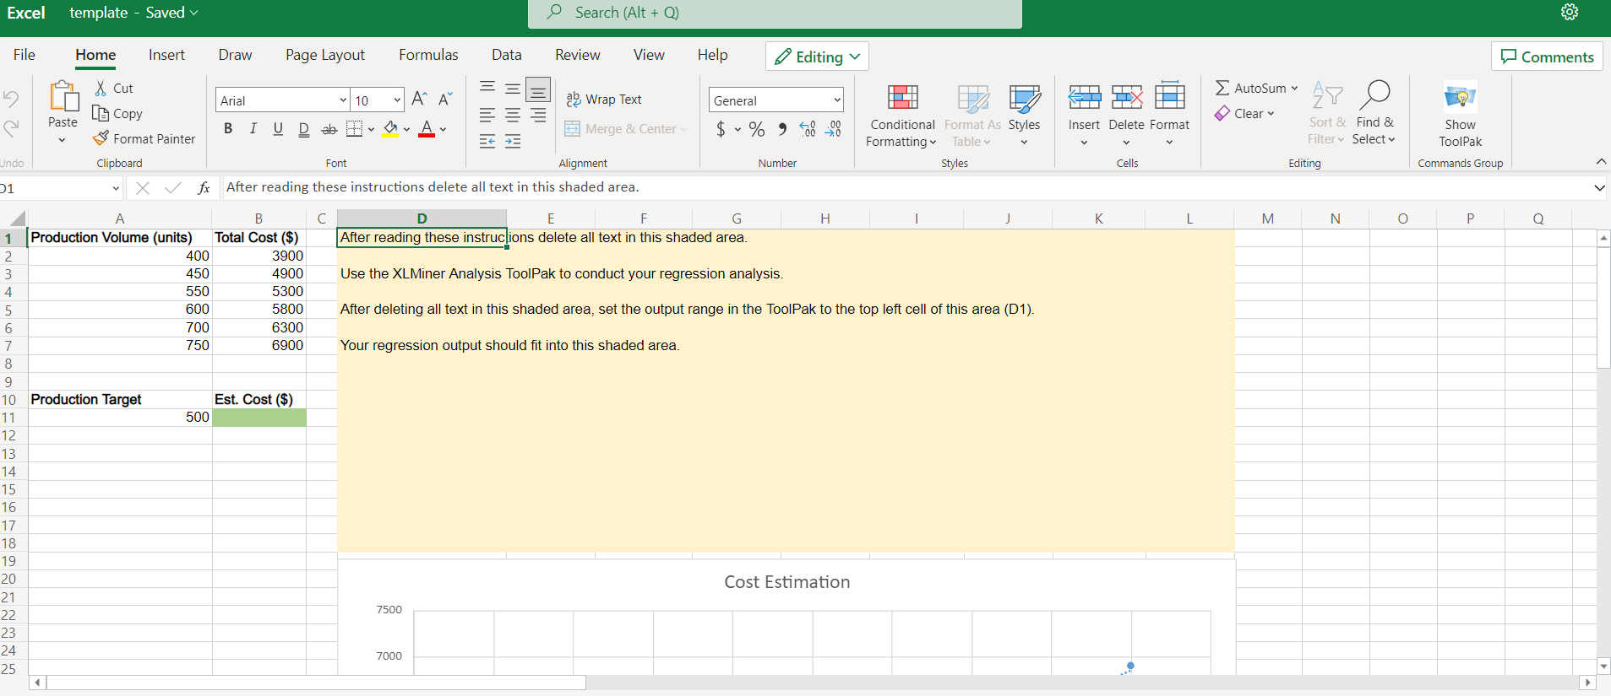Viewport: 1611px width, 696px height.
Task: Center text horizontally
Action: tap(513, 115)
